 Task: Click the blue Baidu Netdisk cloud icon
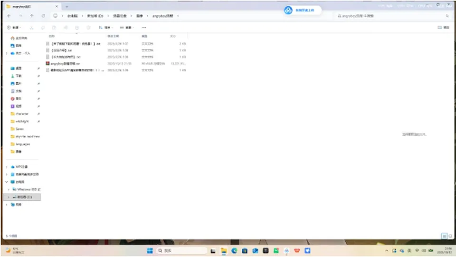click(x=288, y=10)
